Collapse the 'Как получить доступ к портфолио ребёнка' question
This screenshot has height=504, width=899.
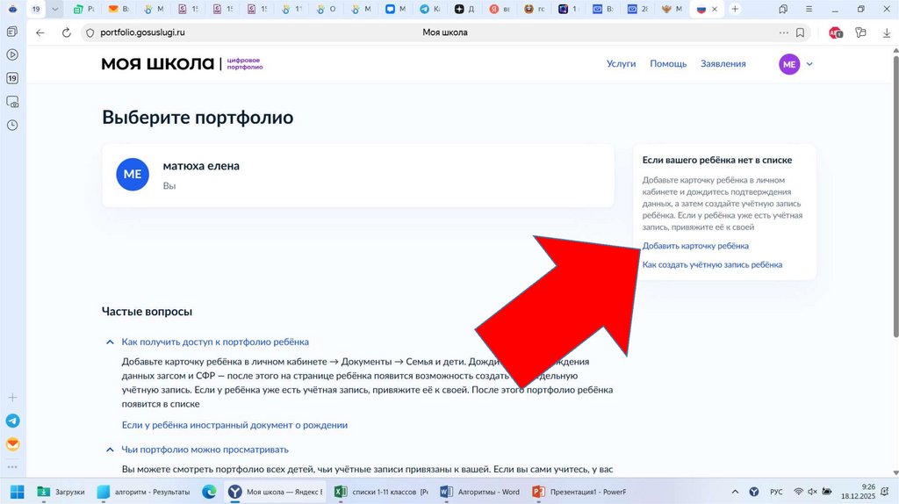[110, 342]
